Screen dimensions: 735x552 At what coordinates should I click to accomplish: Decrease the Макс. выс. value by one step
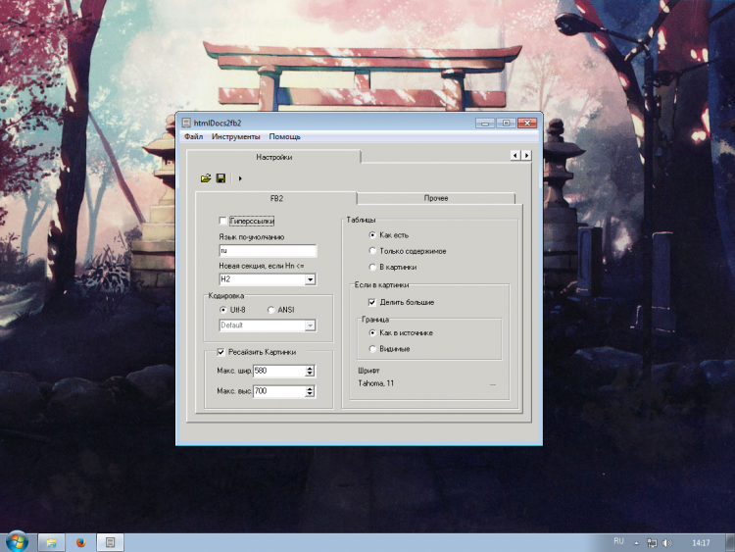click(x=310, y=395)
